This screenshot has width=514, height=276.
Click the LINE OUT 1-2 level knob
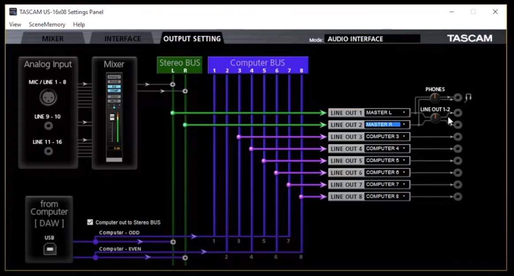[x=435, y=117]
